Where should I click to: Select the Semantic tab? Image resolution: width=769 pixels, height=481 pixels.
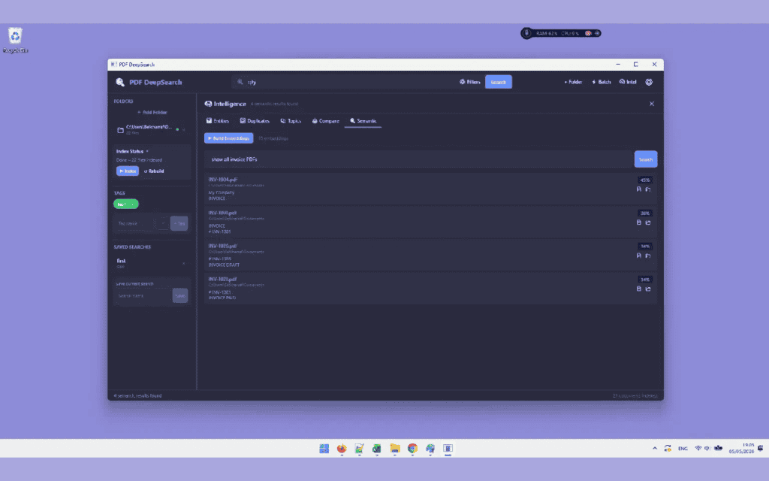(363, 121)
